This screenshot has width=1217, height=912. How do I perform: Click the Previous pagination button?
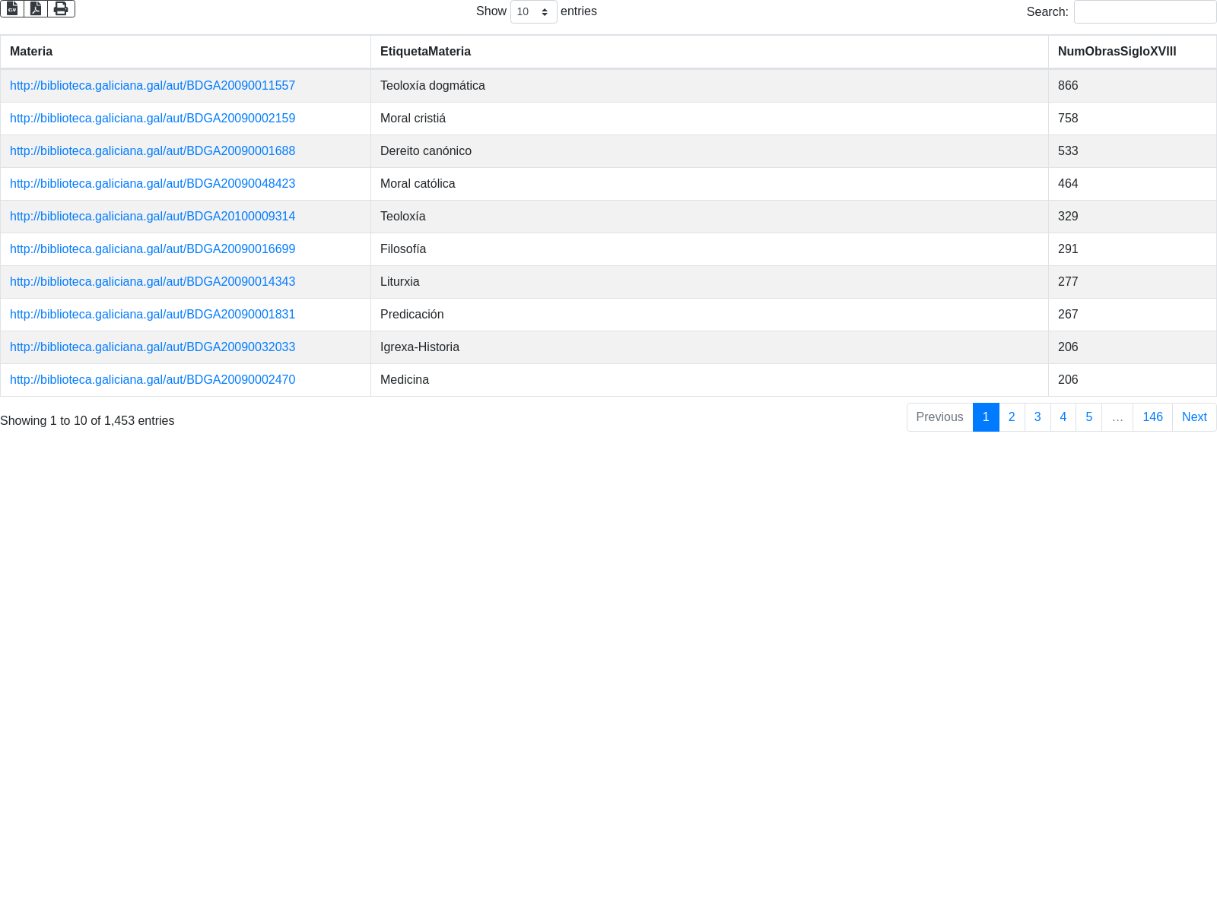[939, 417]
